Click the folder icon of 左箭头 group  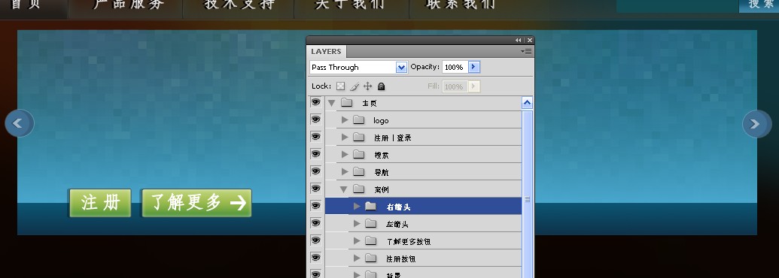pyautogui.click(x=370, y=223)
